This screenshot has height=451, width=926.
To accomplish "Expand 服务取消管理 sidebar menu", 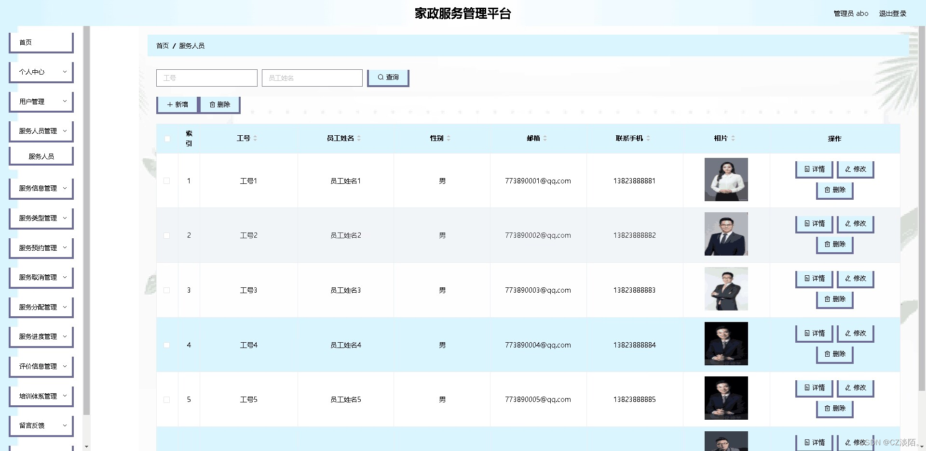I will [41, 277].
